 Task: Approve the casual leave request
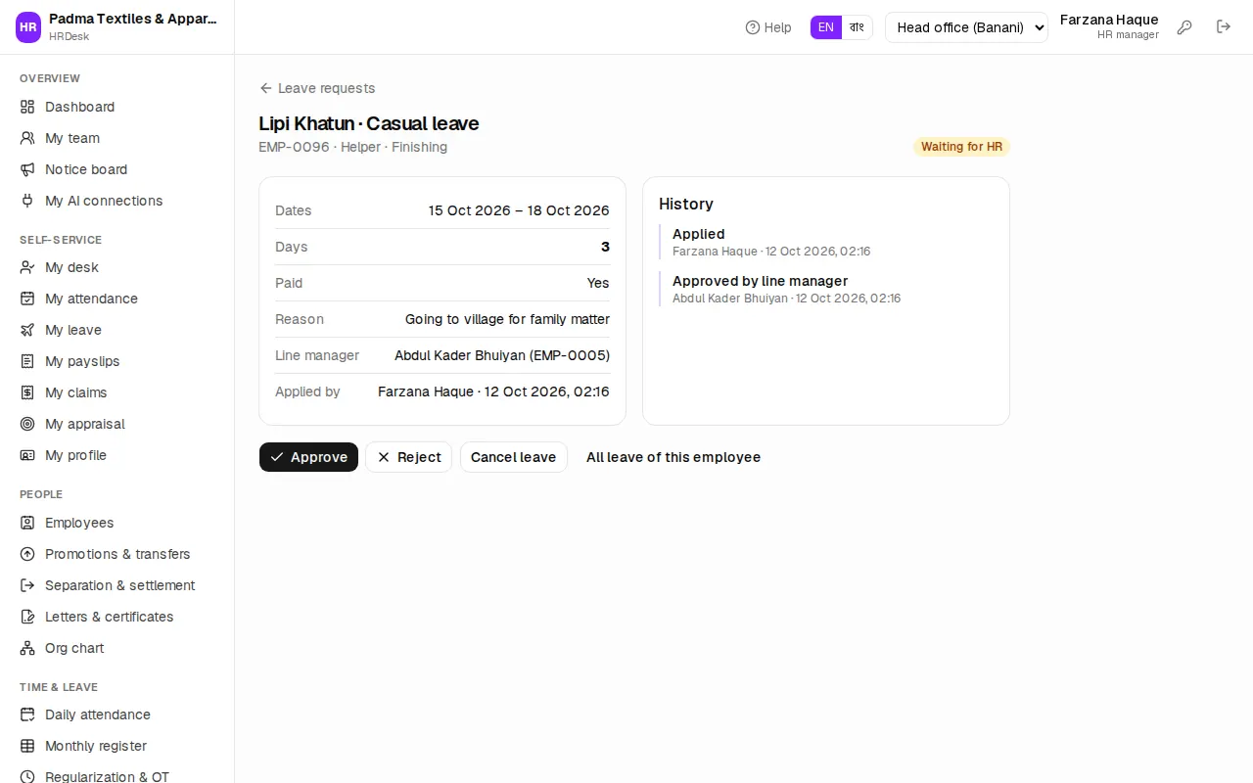[x=308, y=457]
